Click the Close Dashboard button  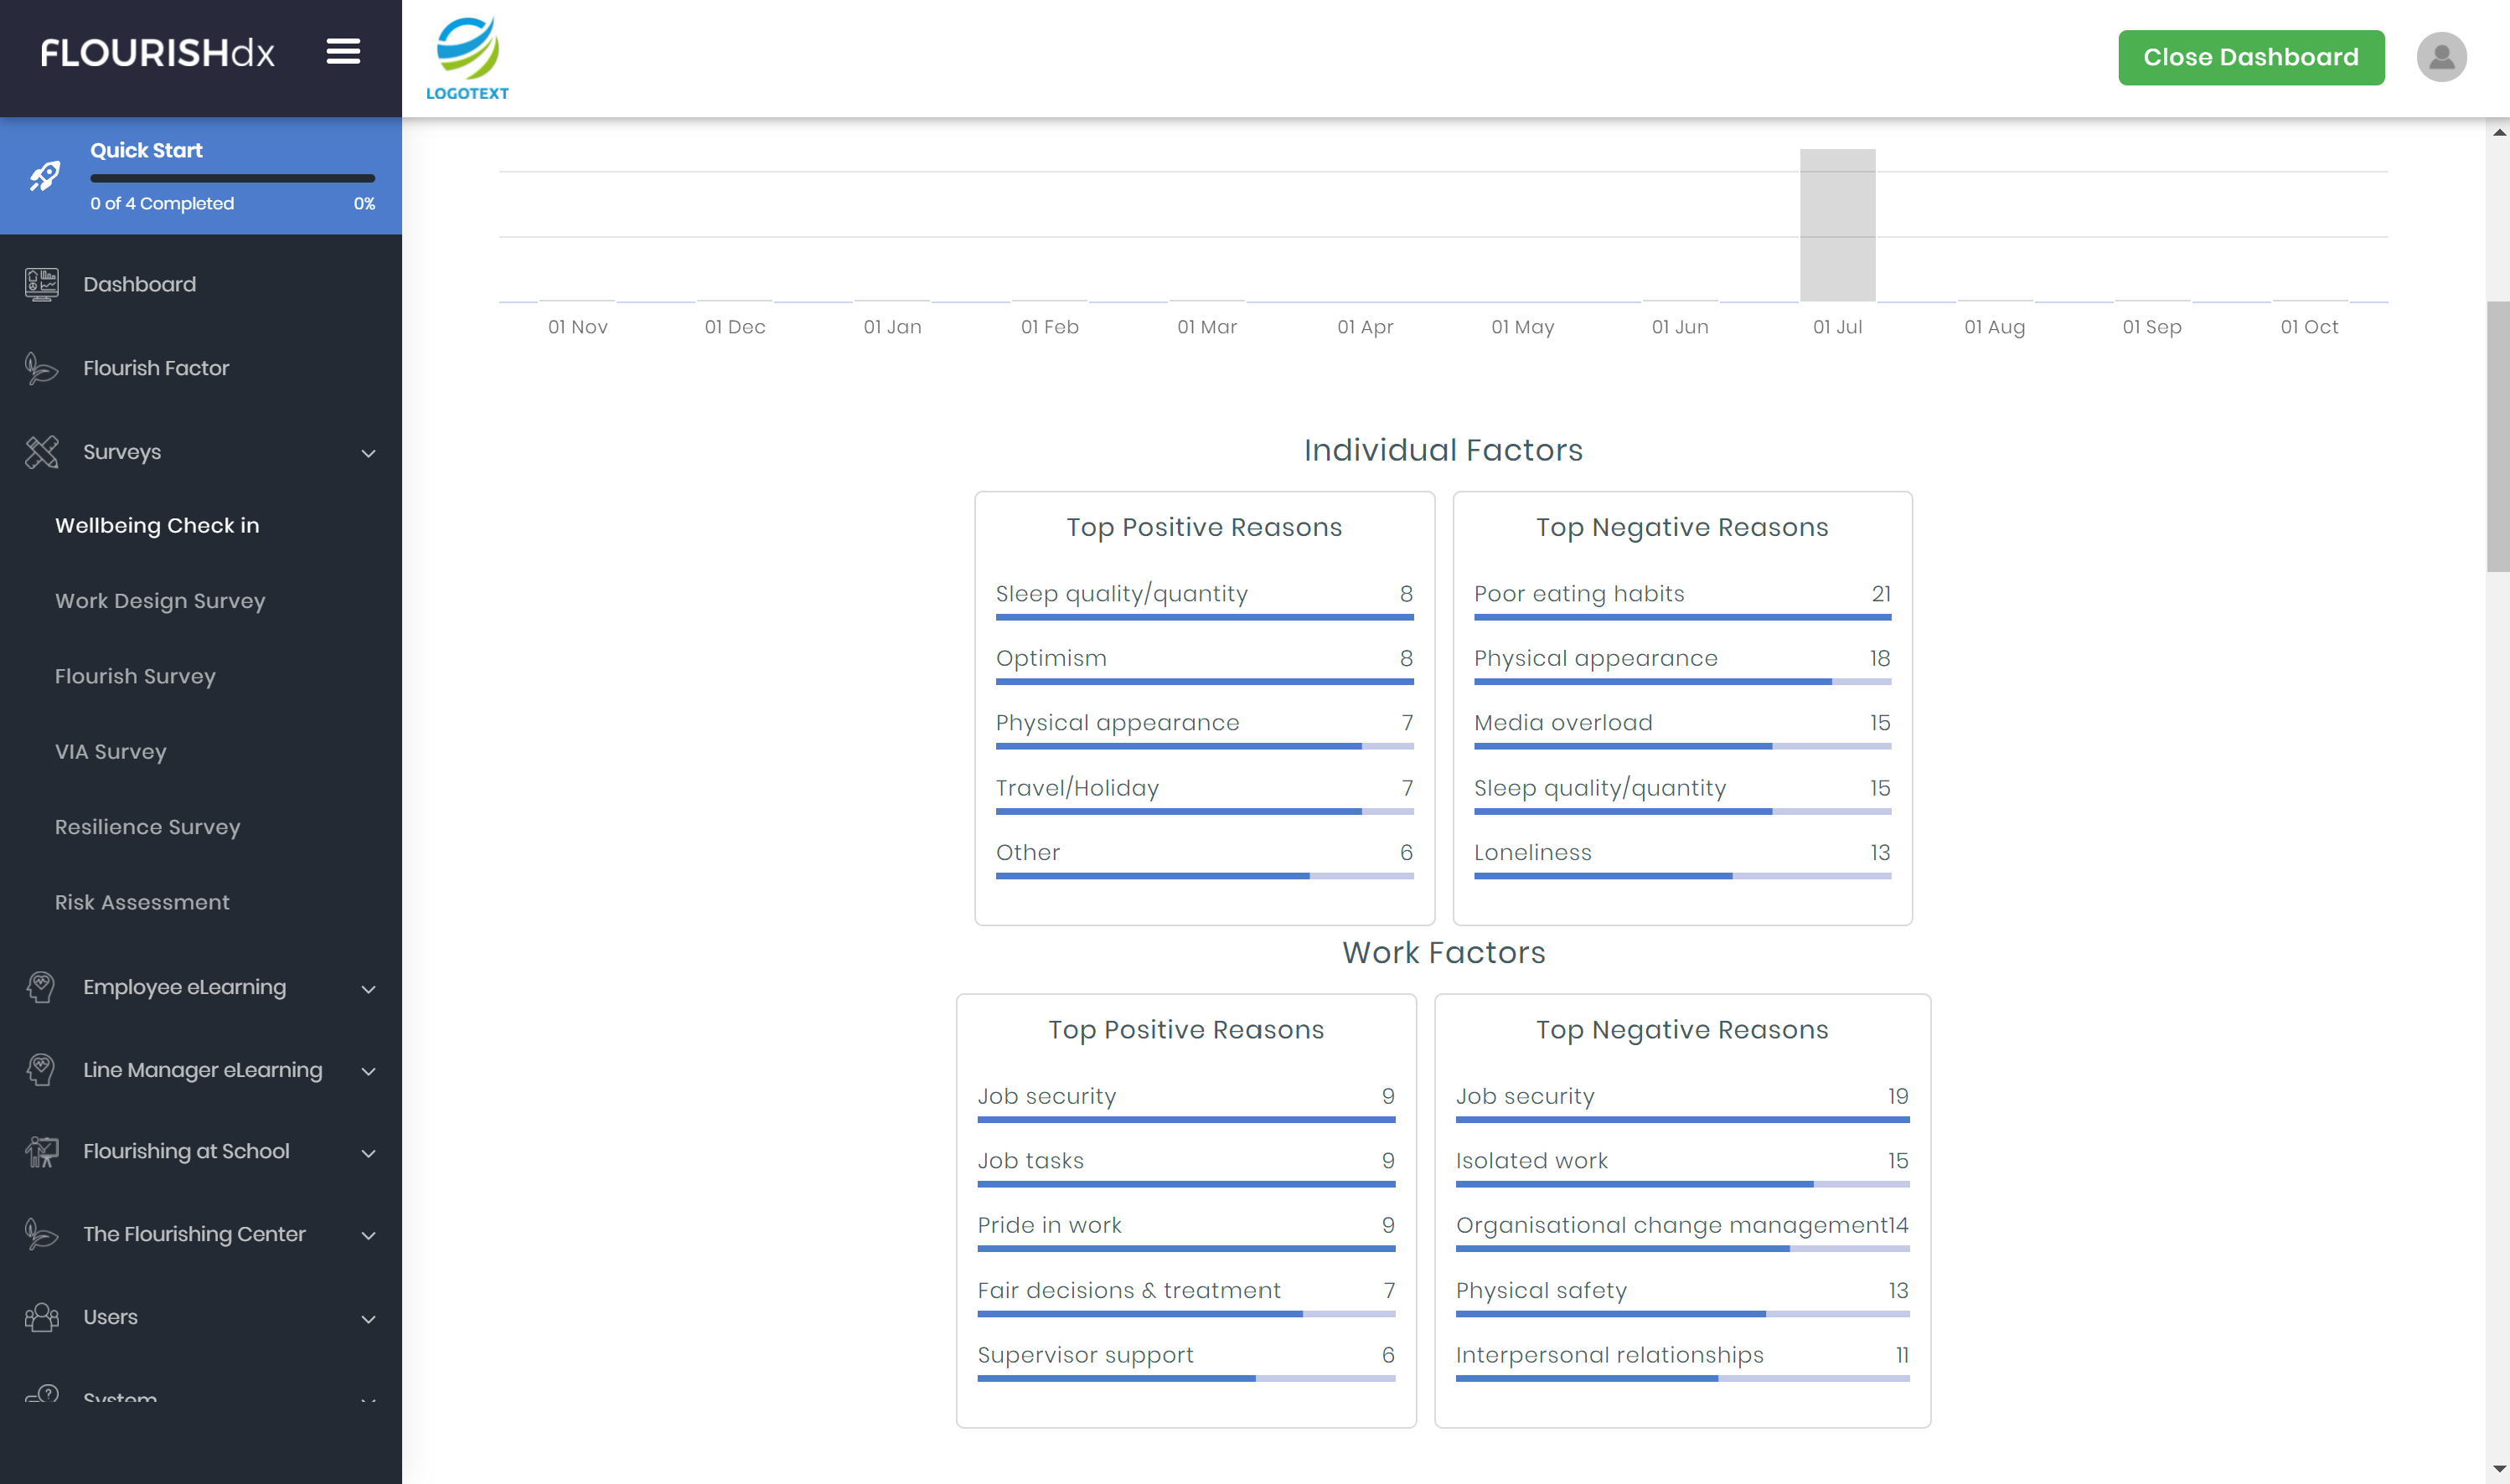(2251, 57)
